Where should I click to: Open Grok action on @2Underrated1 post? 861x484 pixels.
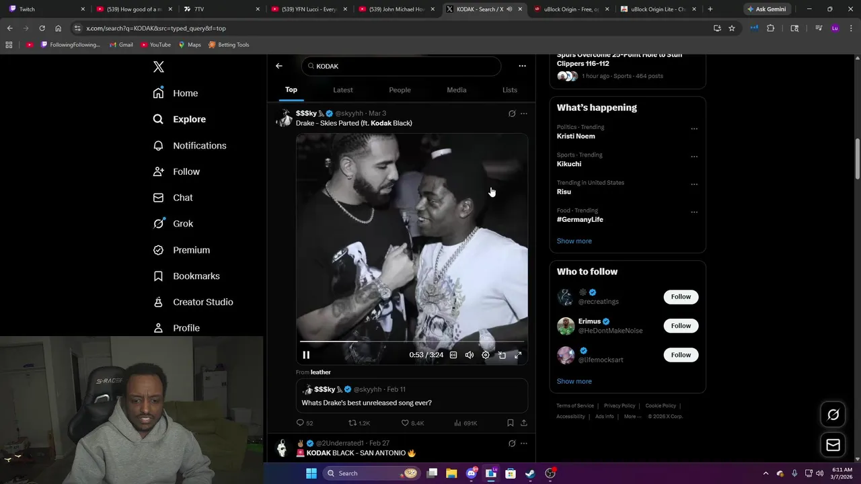[512, 444]
